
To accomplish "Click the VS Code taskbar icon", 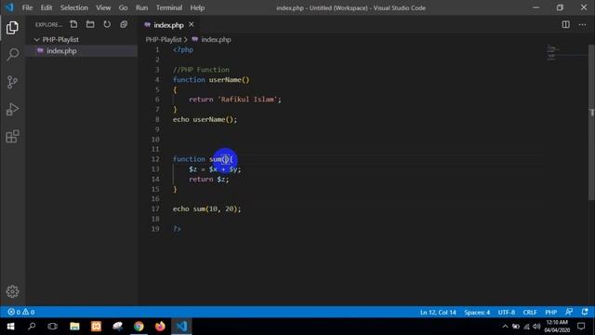I will pyautogui.click(x=182, y=327).
